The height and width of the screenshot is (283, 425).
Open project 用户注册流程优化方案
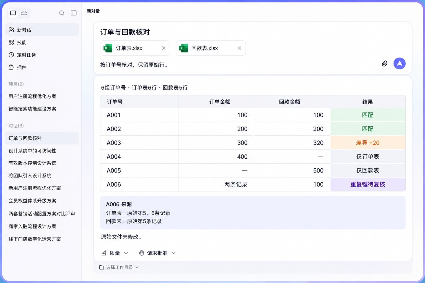pos(32,96)
